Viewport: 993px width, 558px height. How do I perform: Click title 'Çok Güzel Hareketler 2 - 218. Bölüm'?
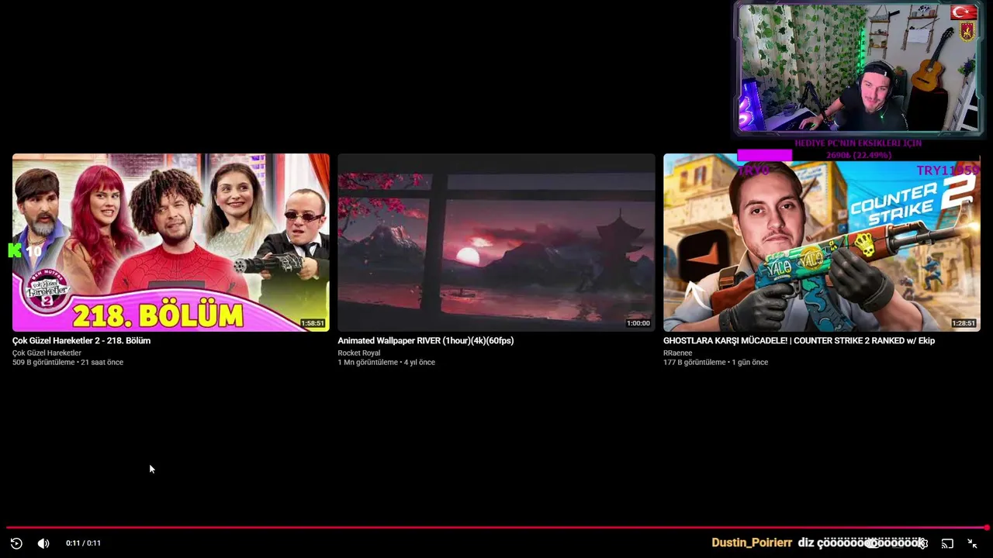coord(81,341)
